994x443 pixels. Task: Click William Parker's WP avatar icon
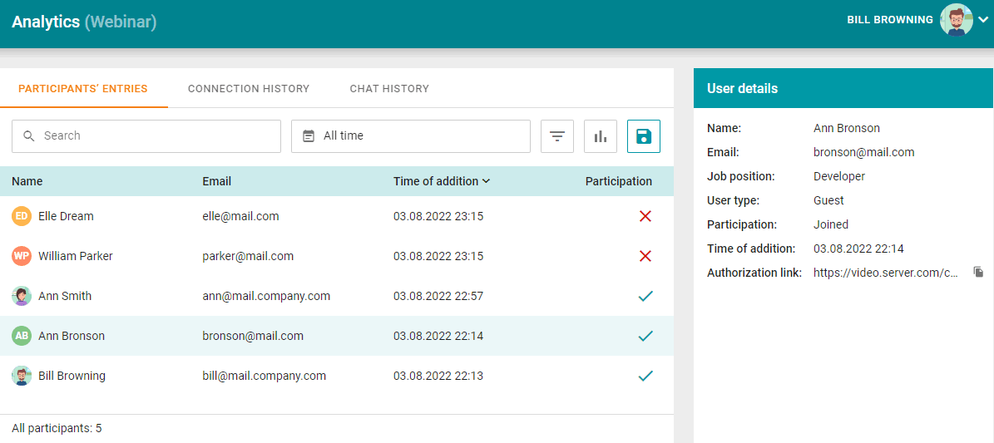pos(22,256)
